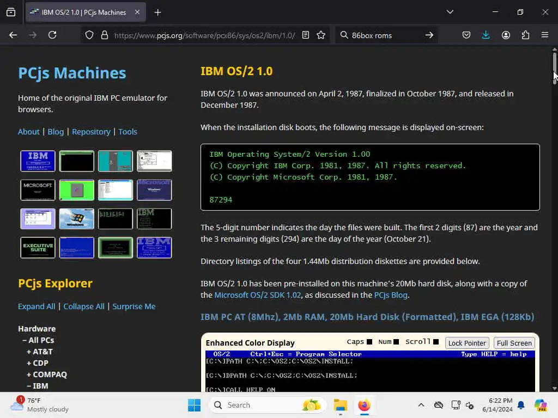Go back to the previous page
Image resolution: width=558 pixels, height=418 pixels.
click(13, 35)
